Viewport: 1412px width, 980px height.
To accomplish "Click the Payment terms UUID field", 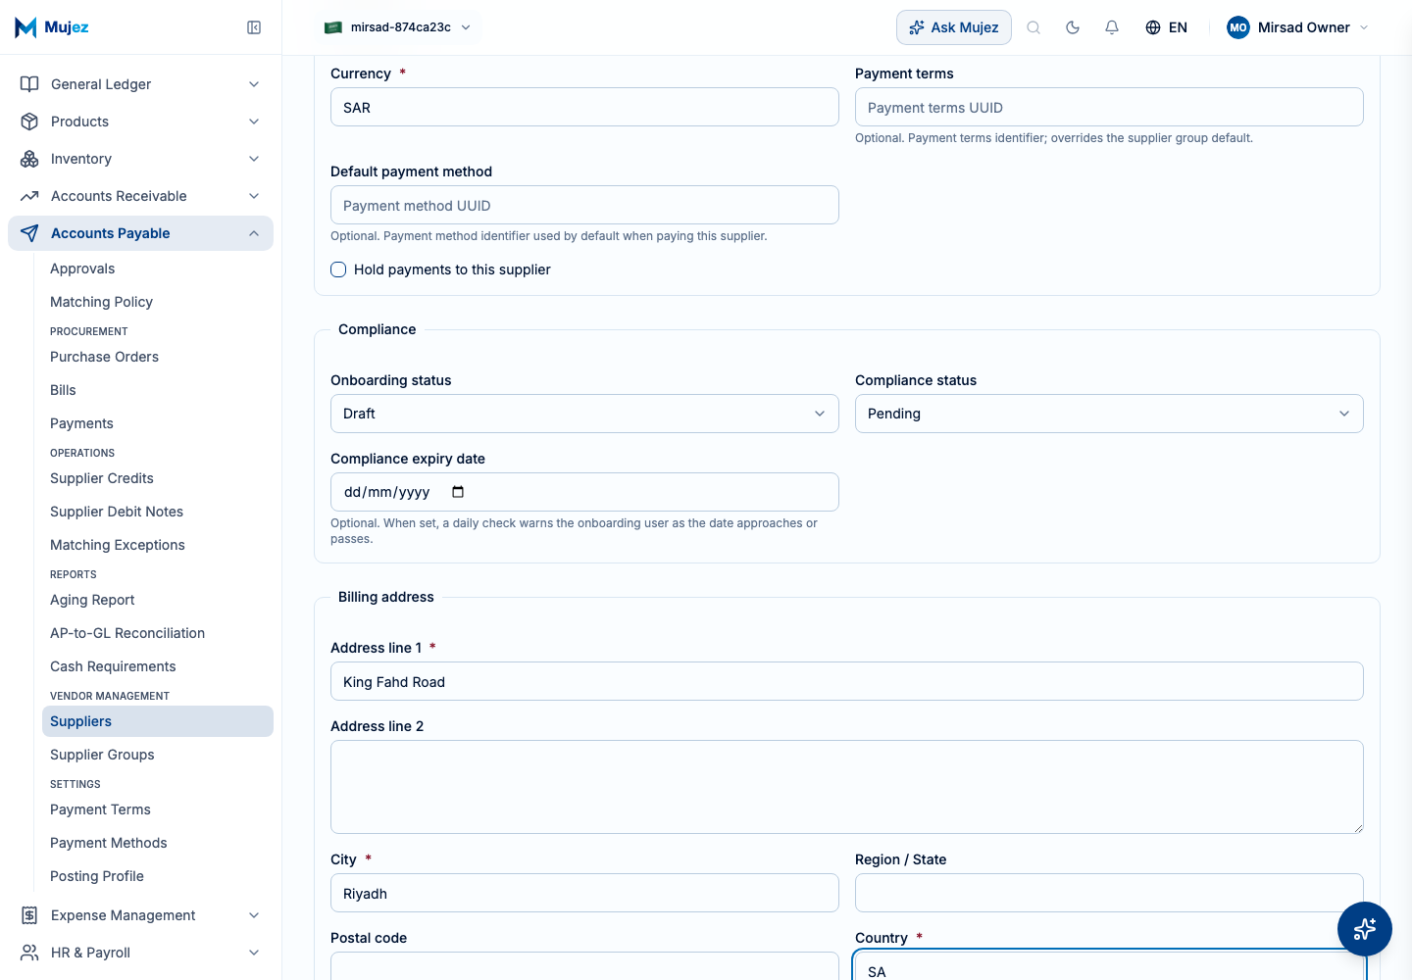I will tap(1109, 107).
